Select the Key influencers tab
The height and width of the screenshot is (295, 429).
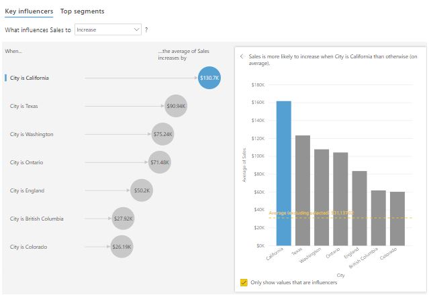(x=29, y=11)
